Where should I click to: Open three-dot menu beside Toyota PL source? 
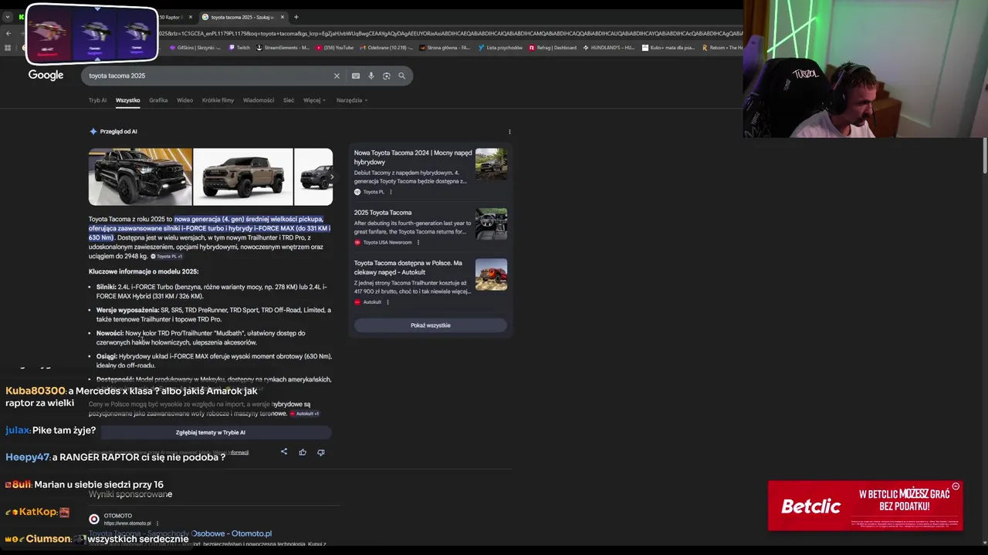[x=391, y=192]
